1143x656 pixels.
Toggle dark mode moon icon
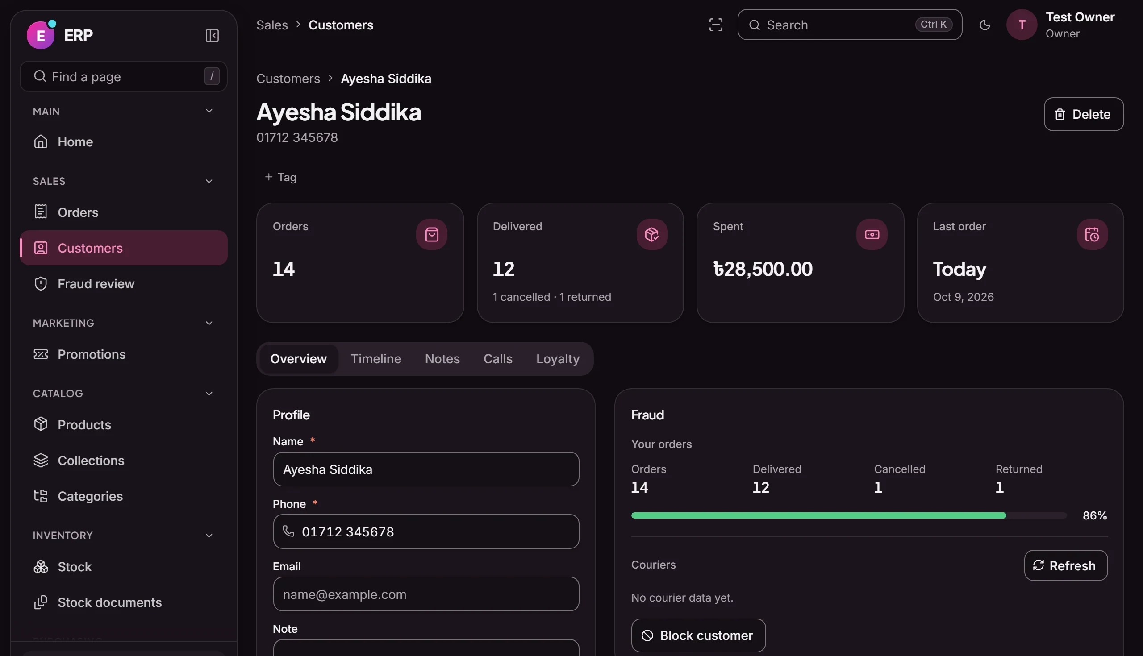985,25
